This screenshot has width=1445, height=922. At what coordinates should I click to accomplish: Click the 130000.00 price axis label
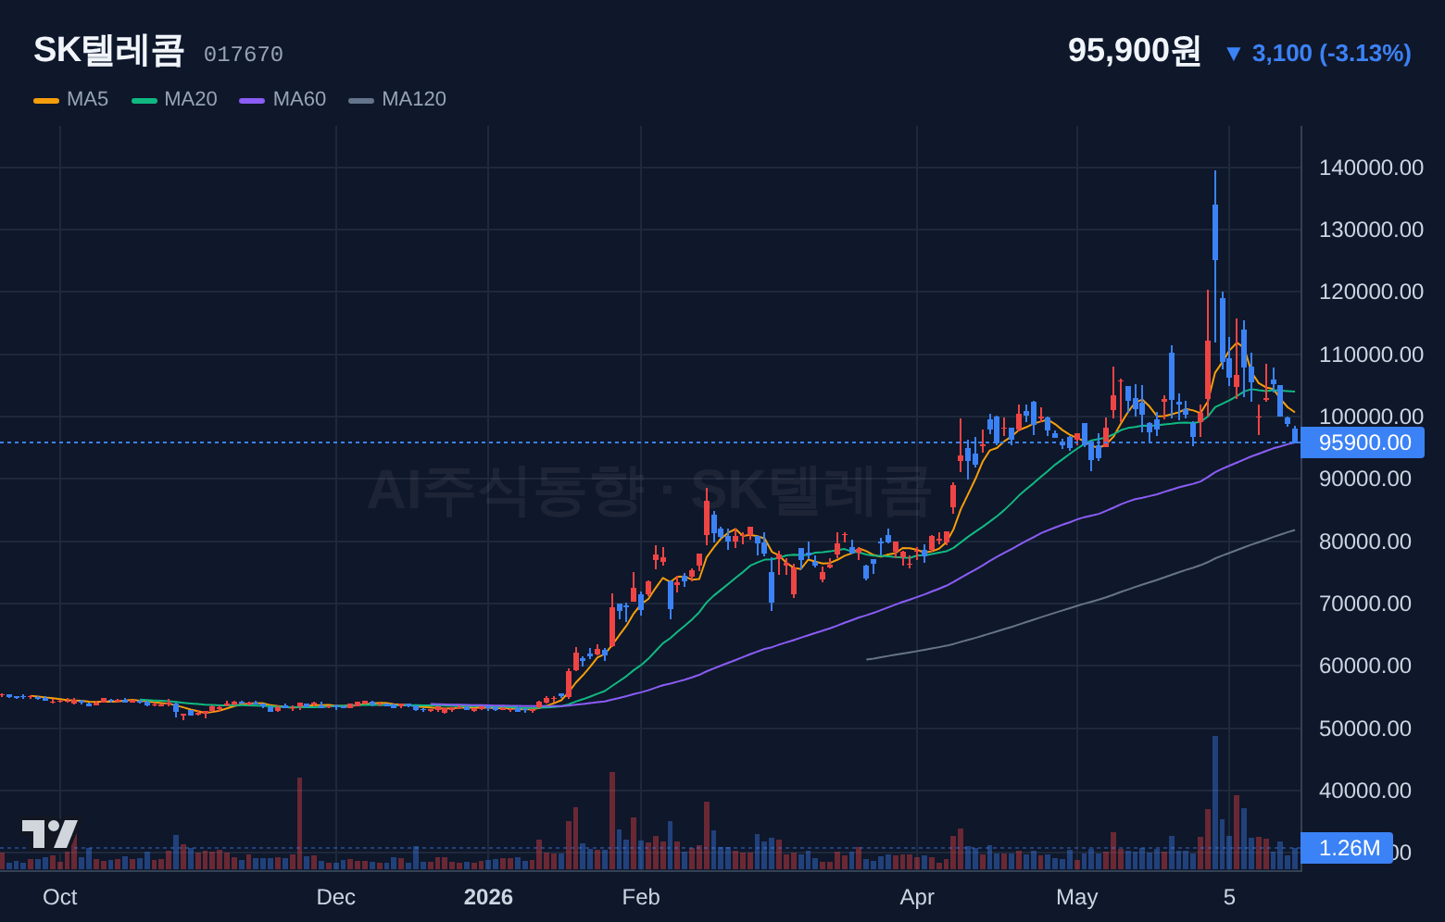(1371, 230)
